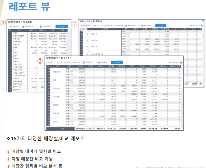Click refresh icon inside 월-분류별 조회 button

point(116,63)
